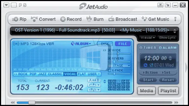
Task: Skip forward with the fast-forward icon
Action: 176,103
